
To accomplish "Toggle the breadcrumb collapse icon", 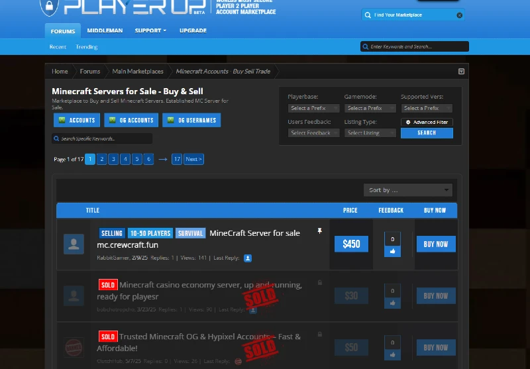I will pyautogui.click(x=461, y=72).
